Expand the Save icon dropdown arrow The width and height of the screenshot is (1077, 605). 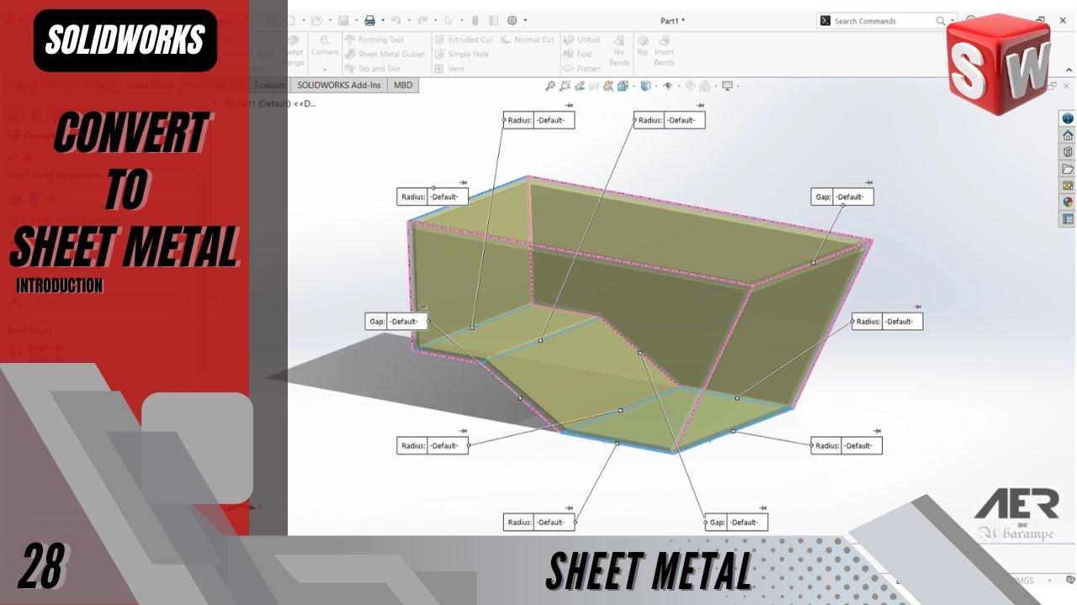355,20
